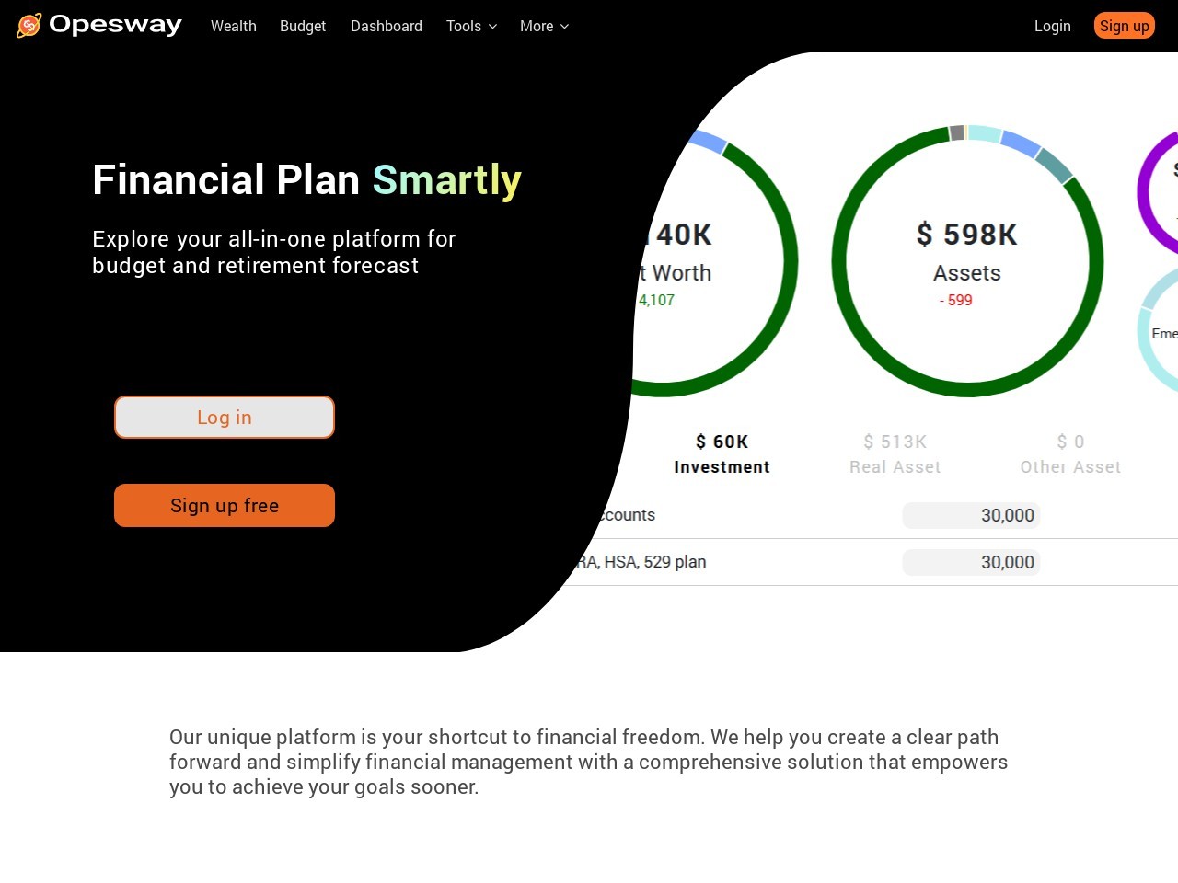Screen dimensions: 1178x883
Task: Open the Wealth menu item
Action: pyautogui.click(x=234, y=26)
